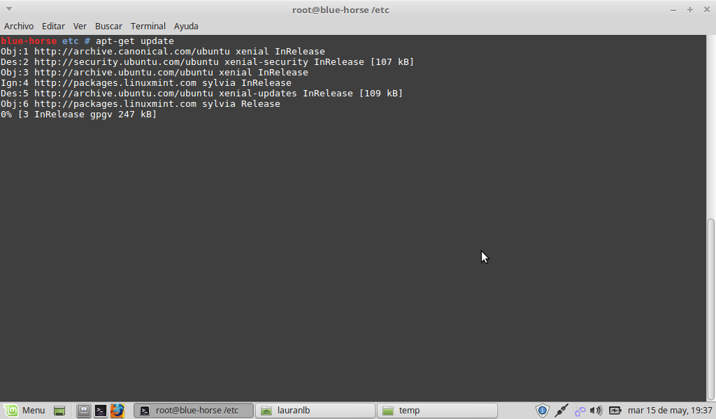Image resolution: width=716 pixels, height=419 pixels.
Task: Open the Mint Menu button
Action: (25, 410)
